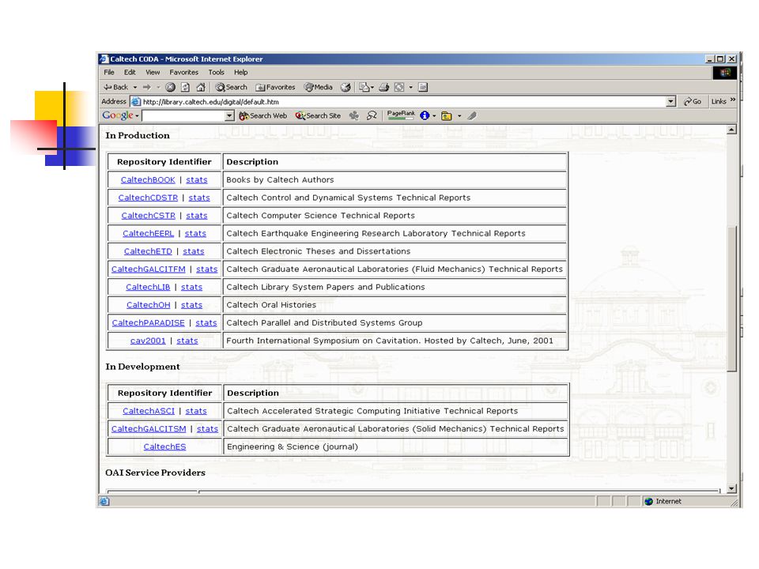Open the Mail button dropdown arrow
This screenshot has height=569, width=759.
(x=372, y=88)
